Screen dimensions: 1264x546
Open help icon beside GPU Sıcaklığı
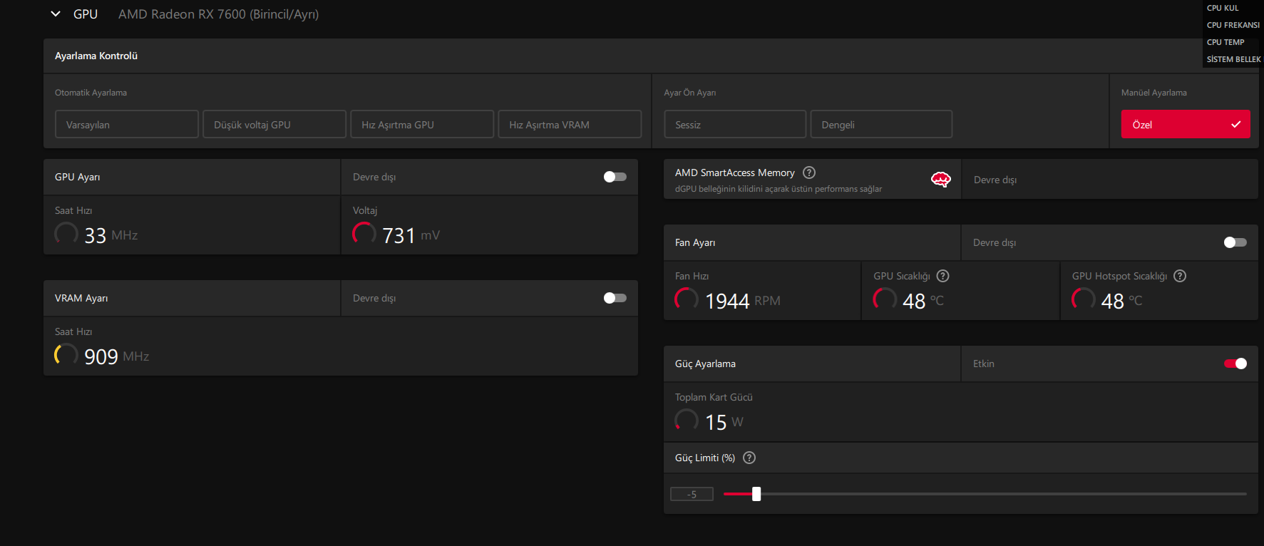(x=942, y=276)
